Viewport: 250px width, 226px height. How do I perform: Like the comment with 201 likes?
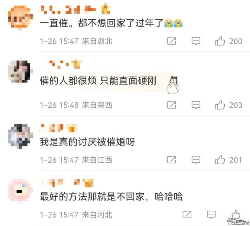[x=220, y=160]
